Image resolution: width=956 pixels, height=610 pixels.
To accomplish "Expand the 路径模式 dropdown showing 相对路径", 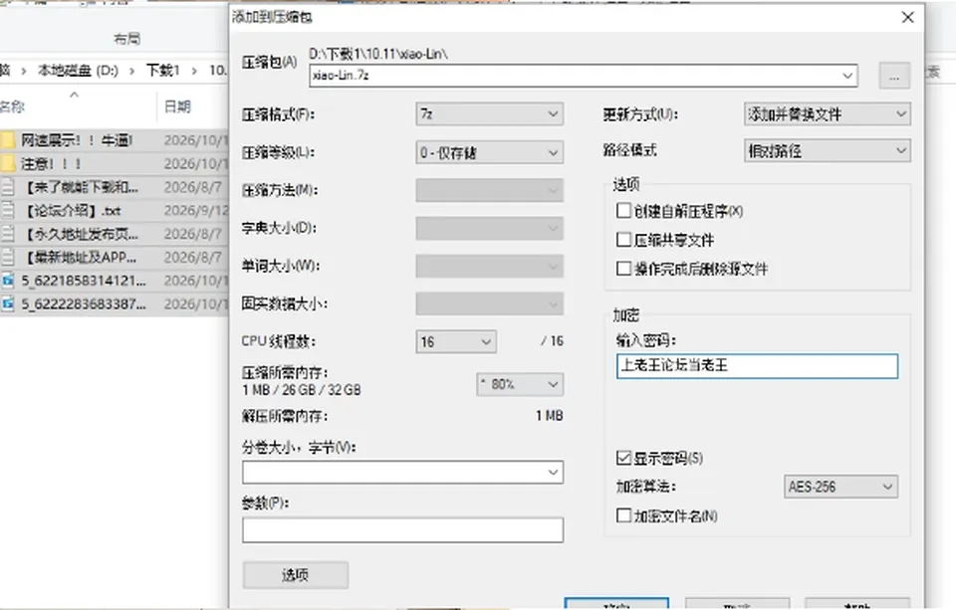I will (827, 150).
